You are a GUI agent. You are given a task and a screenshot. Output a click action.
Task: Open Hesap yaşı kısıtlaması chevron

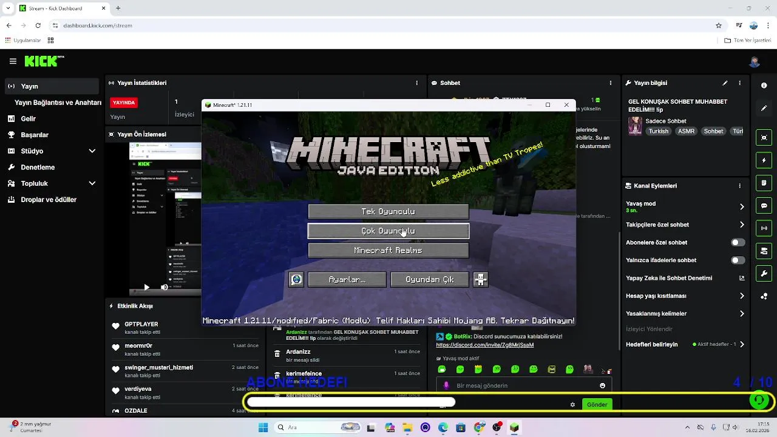click(742, 296)
